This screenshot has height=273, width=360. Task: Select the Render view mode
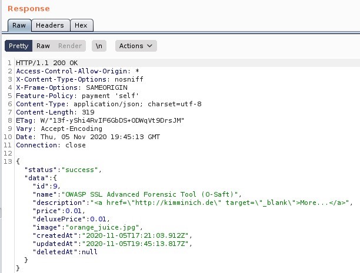coord(70,46)
